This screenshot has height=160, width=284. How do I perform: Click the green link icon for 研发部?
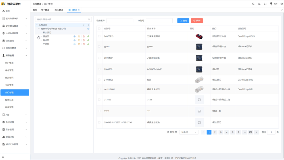tap(88, 37)
